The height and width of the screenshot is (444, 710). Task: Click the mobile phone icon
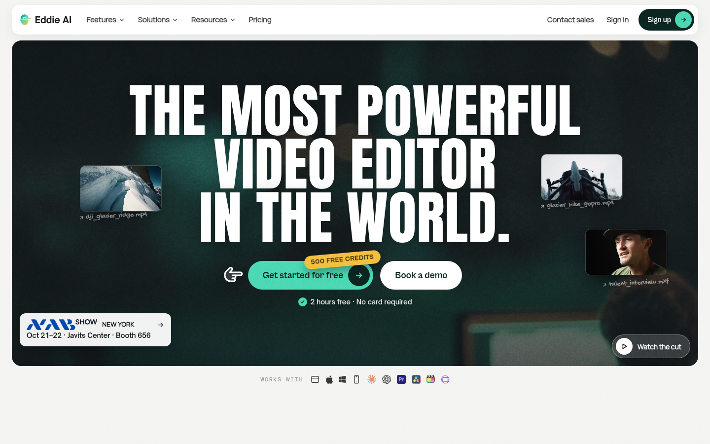[356, 379]
